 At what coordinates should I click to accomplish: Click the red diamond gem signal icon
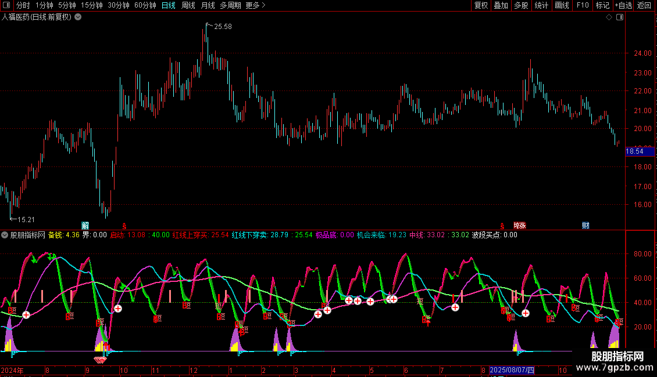coord(101,361)
